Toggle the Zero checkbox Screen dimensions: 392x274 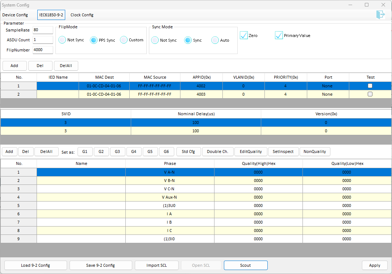click(x=244, y=35)
